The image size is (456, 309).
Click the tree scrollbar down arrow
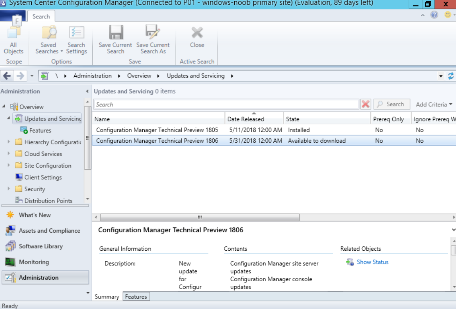[88, 199]
